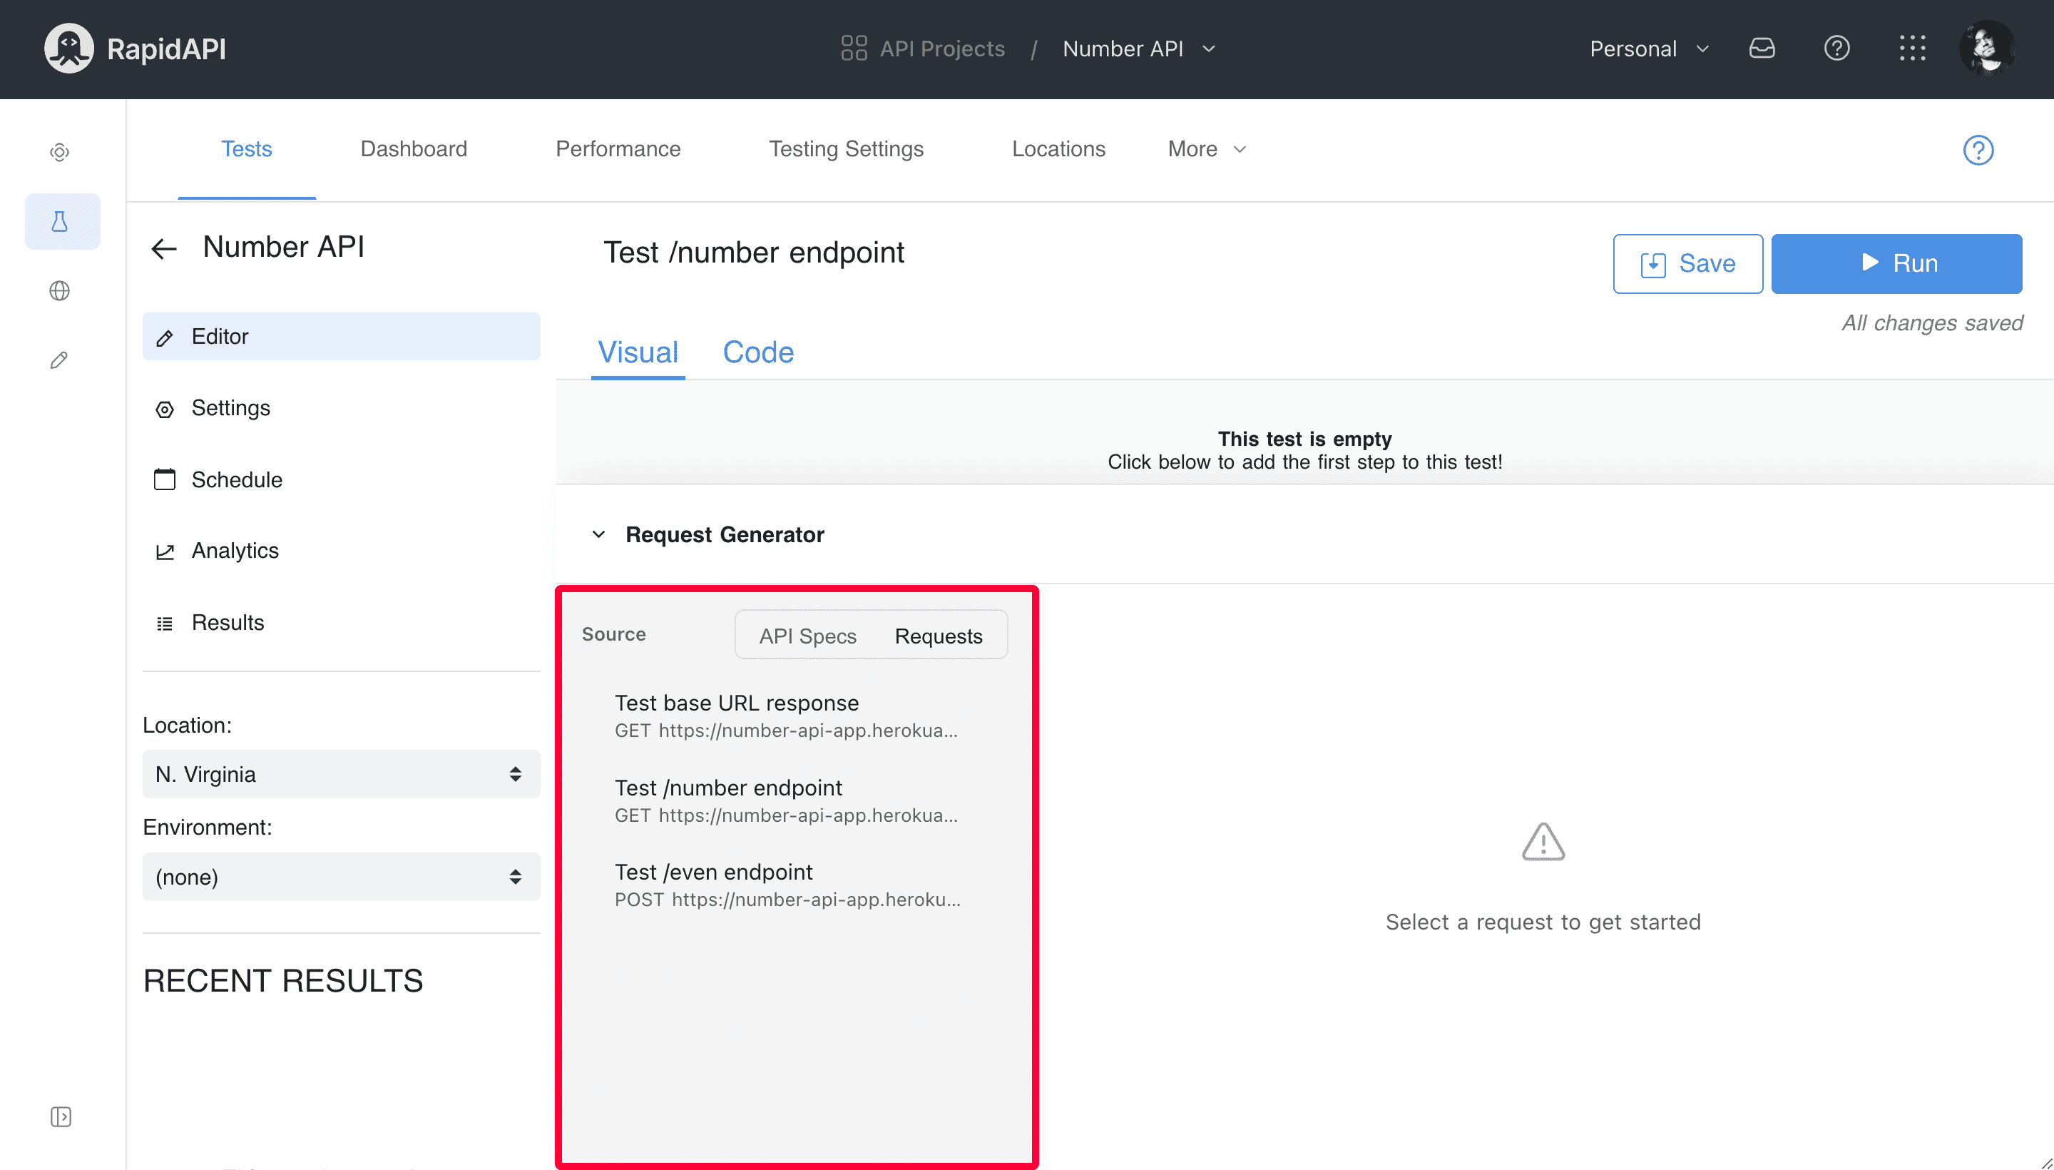Screen dimensions: 2054x1170
Task: Open the Personal workspace dropdown
Action: pos(1648,49)
